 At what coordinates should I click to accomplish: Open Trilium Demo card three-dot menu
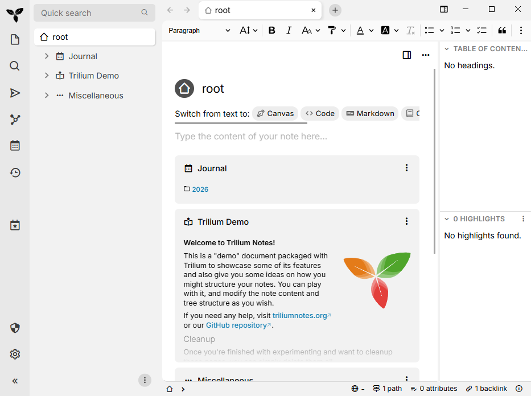406,221
